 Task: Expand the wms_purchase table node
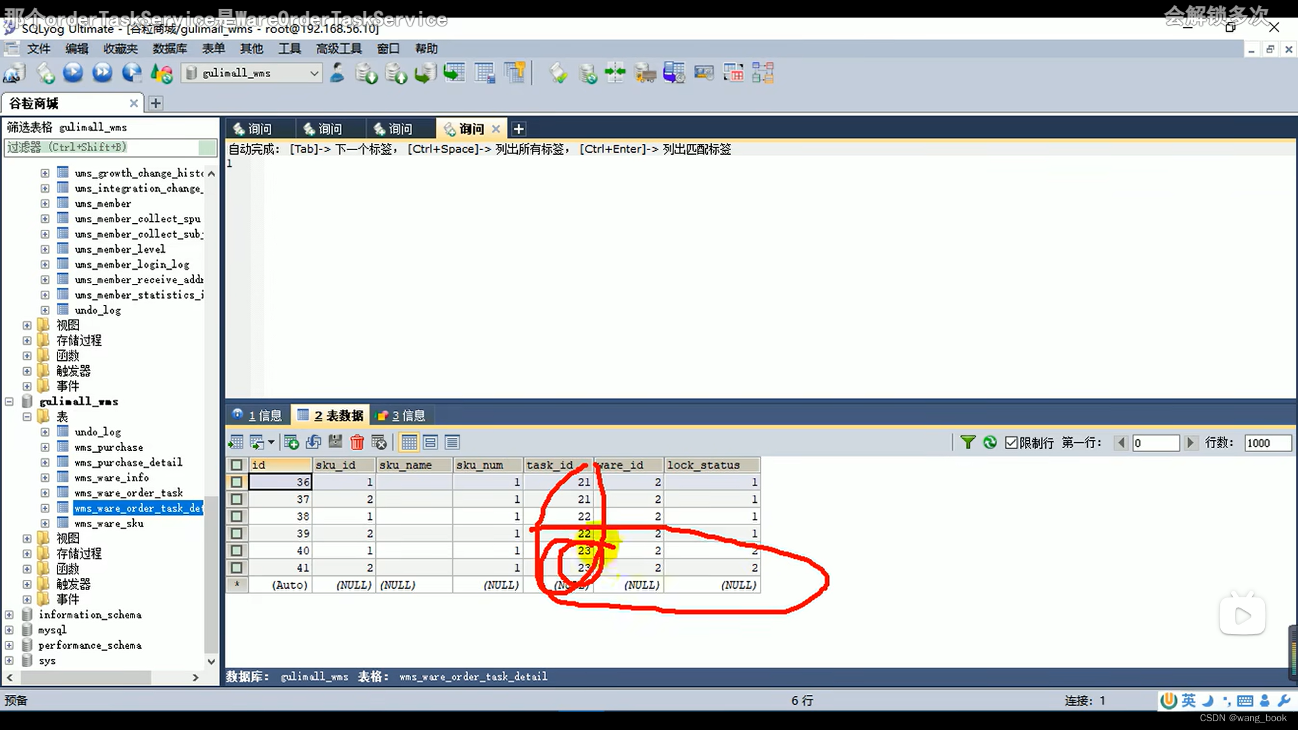tap(45, 447)
